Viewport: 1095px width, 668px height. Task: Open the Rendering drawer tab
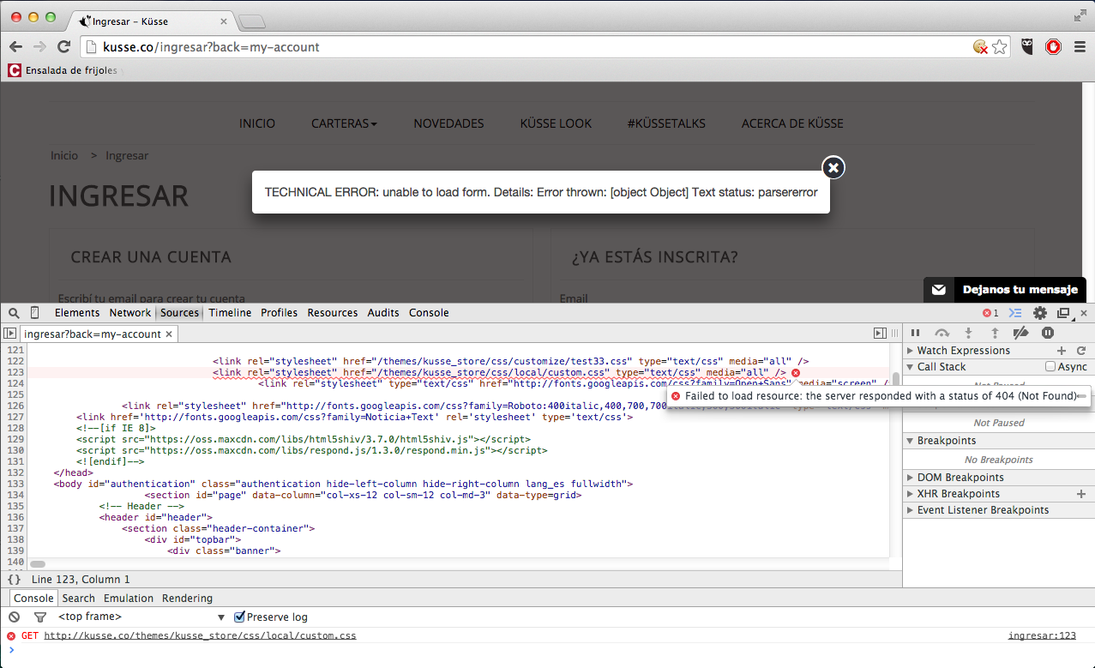click(x=187, y=599)
